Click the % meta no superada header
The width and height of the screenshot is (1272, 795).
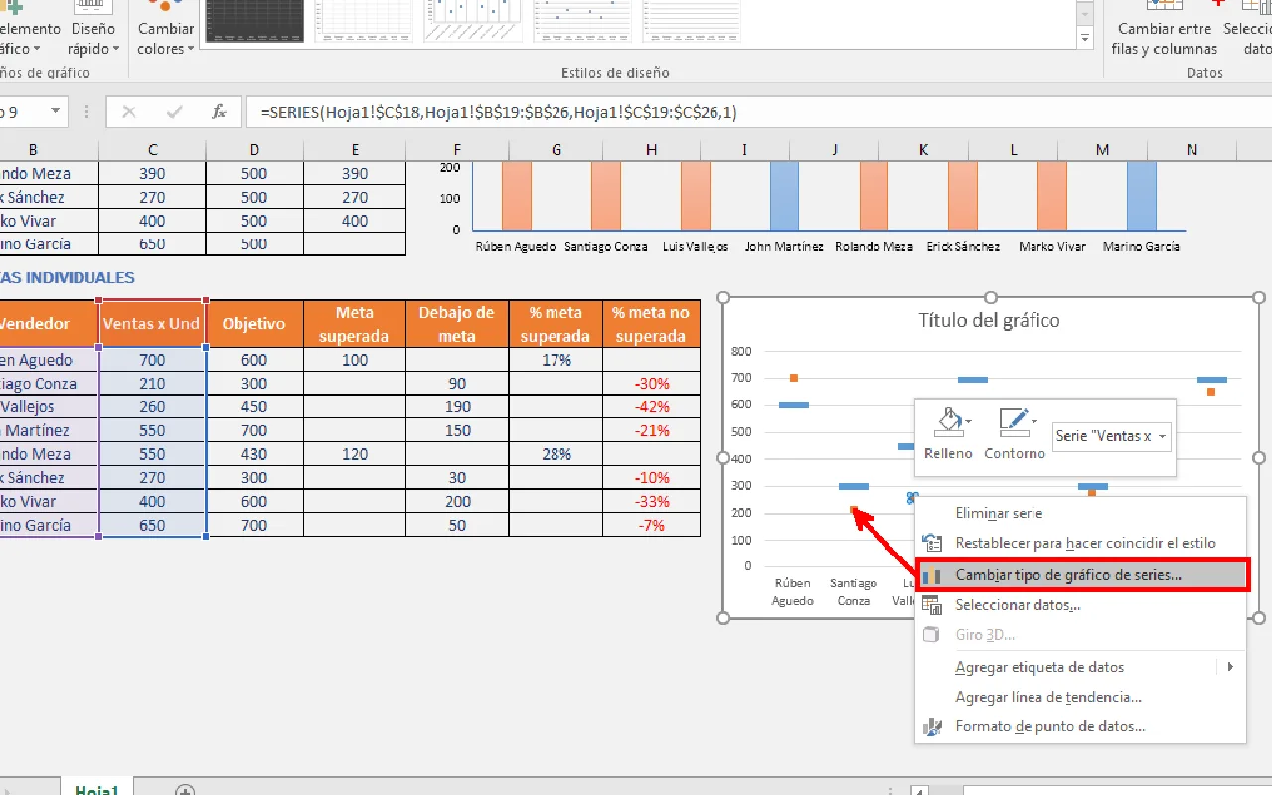coord(652,324)
